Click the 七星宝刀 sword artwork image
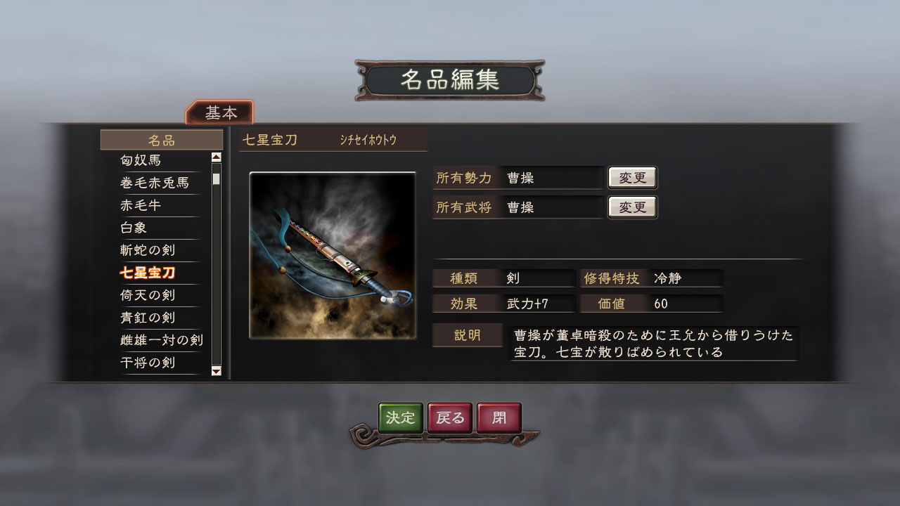Viewport: 900px width, 506px height. pyautogui.click(x=333, y=256)
